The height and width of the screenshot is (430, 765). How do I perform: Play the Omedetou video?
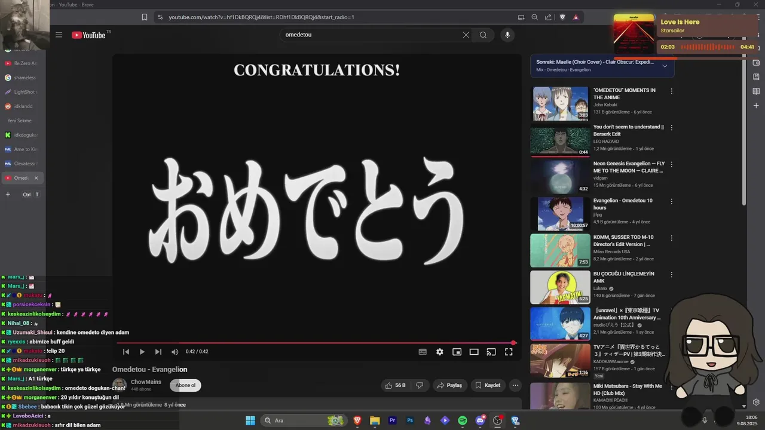pyautogui.click(x=142, y=352)
